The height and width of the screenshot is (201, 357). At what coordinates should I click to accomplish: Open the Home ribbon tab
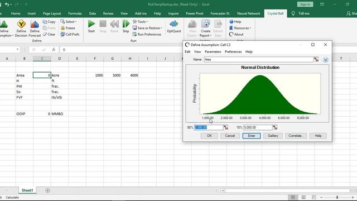coord(16,13)
